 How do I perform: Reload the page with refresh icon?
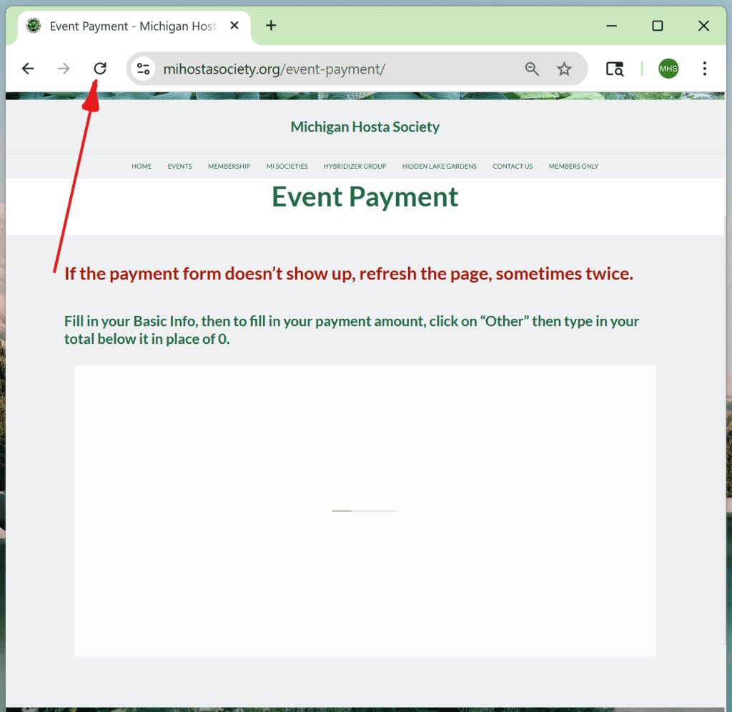click(100, 69)
